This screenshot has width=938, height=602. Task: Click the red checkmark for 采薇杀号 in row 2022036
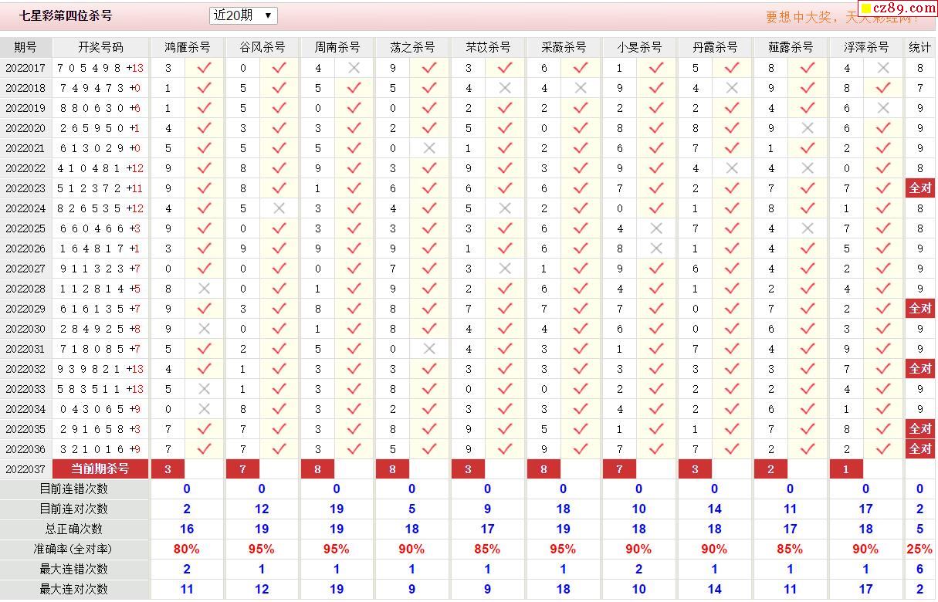[x=581, y=449]
